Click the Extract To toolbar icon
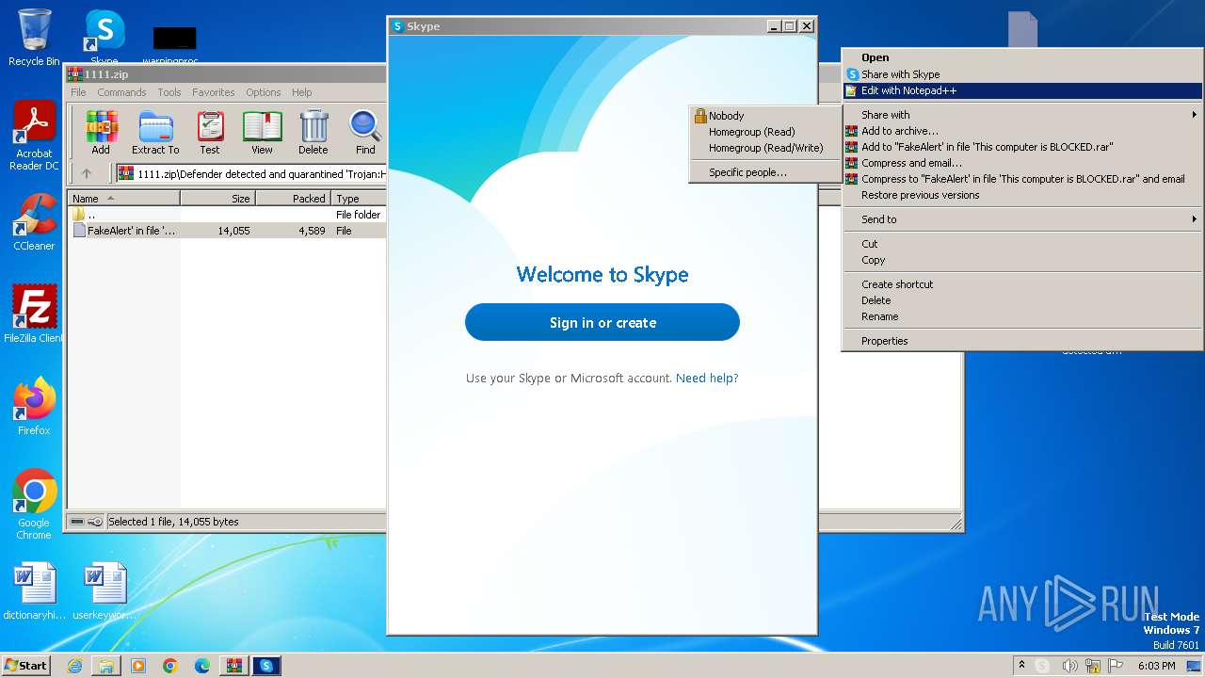 155,133
